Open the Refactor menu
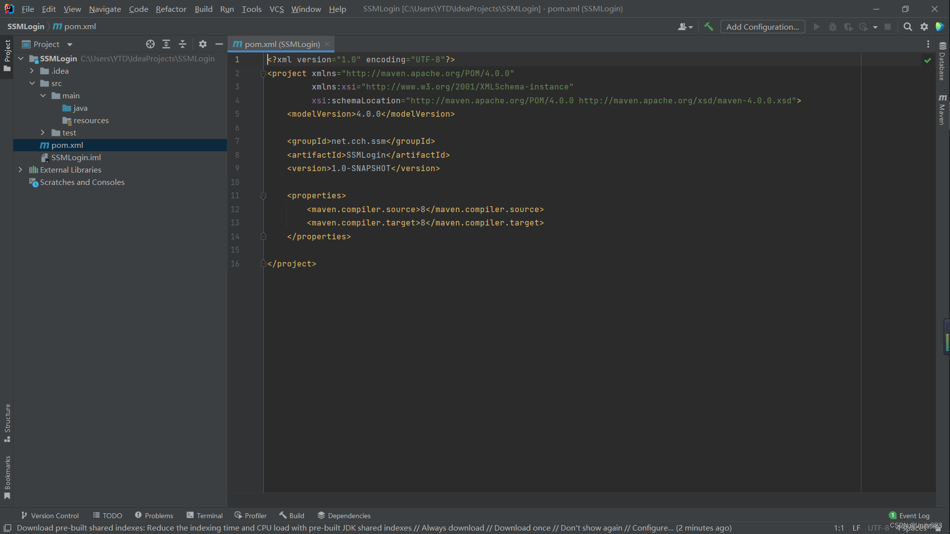This screenshot has width=950, height=534. pos(171,9)
